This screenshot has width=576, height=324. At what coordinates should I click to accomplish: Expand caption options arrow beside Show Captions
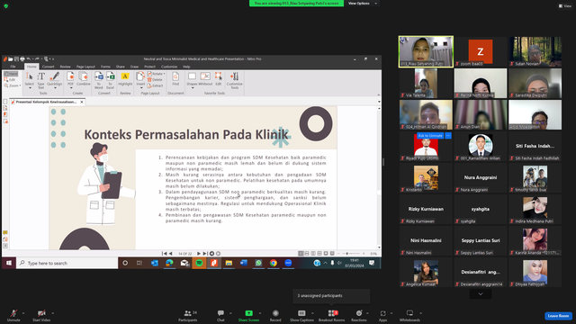(312, 313)
